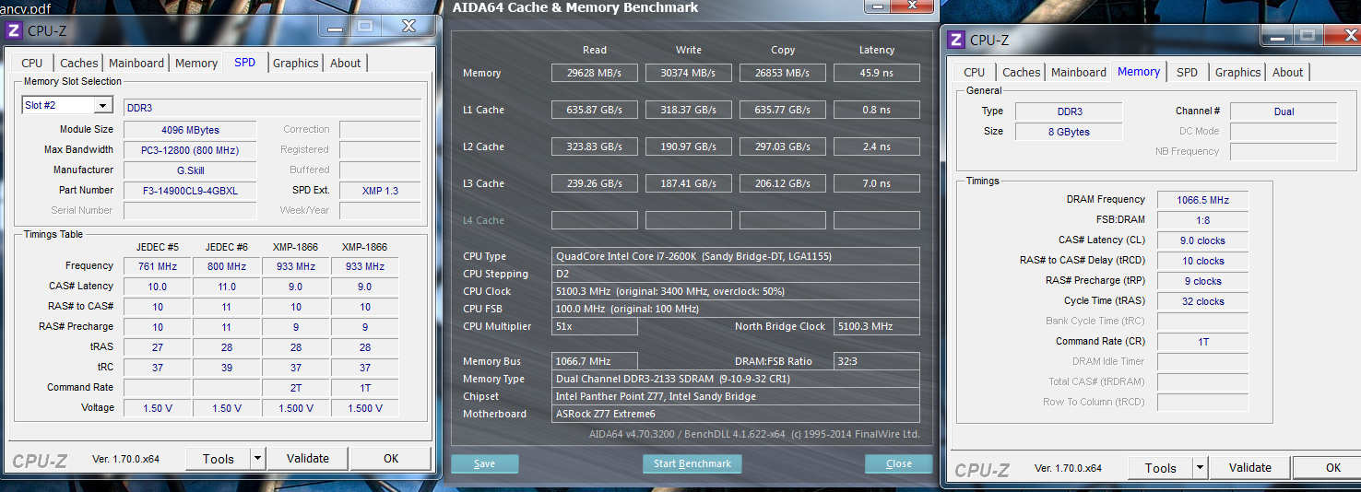This screenshot has width=1361, height=492.
Task: Click Tools button in left CPU-Z window
Action: point(219,459)
